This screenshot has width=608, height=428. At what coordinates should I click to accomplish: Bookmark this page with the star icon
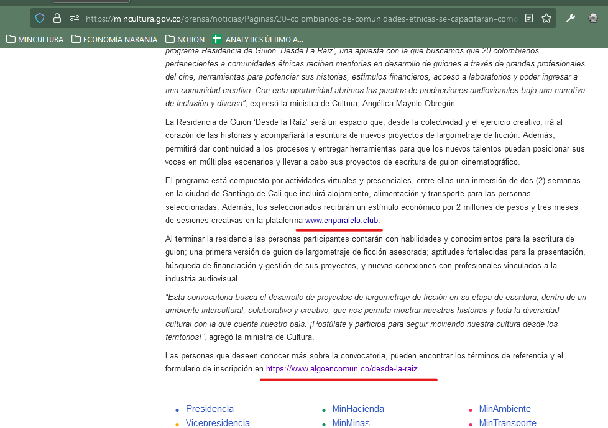pyautogui.click(x=546, y=18)
